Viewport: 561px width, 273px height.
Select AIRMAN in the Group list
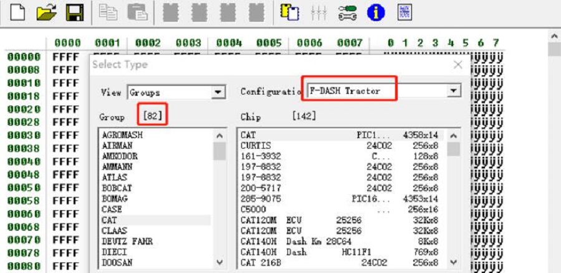coord(155,146)
